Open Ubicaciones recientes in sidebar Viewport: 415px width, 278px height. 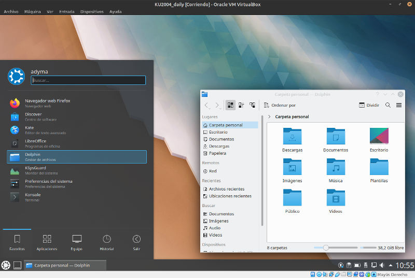230,196
